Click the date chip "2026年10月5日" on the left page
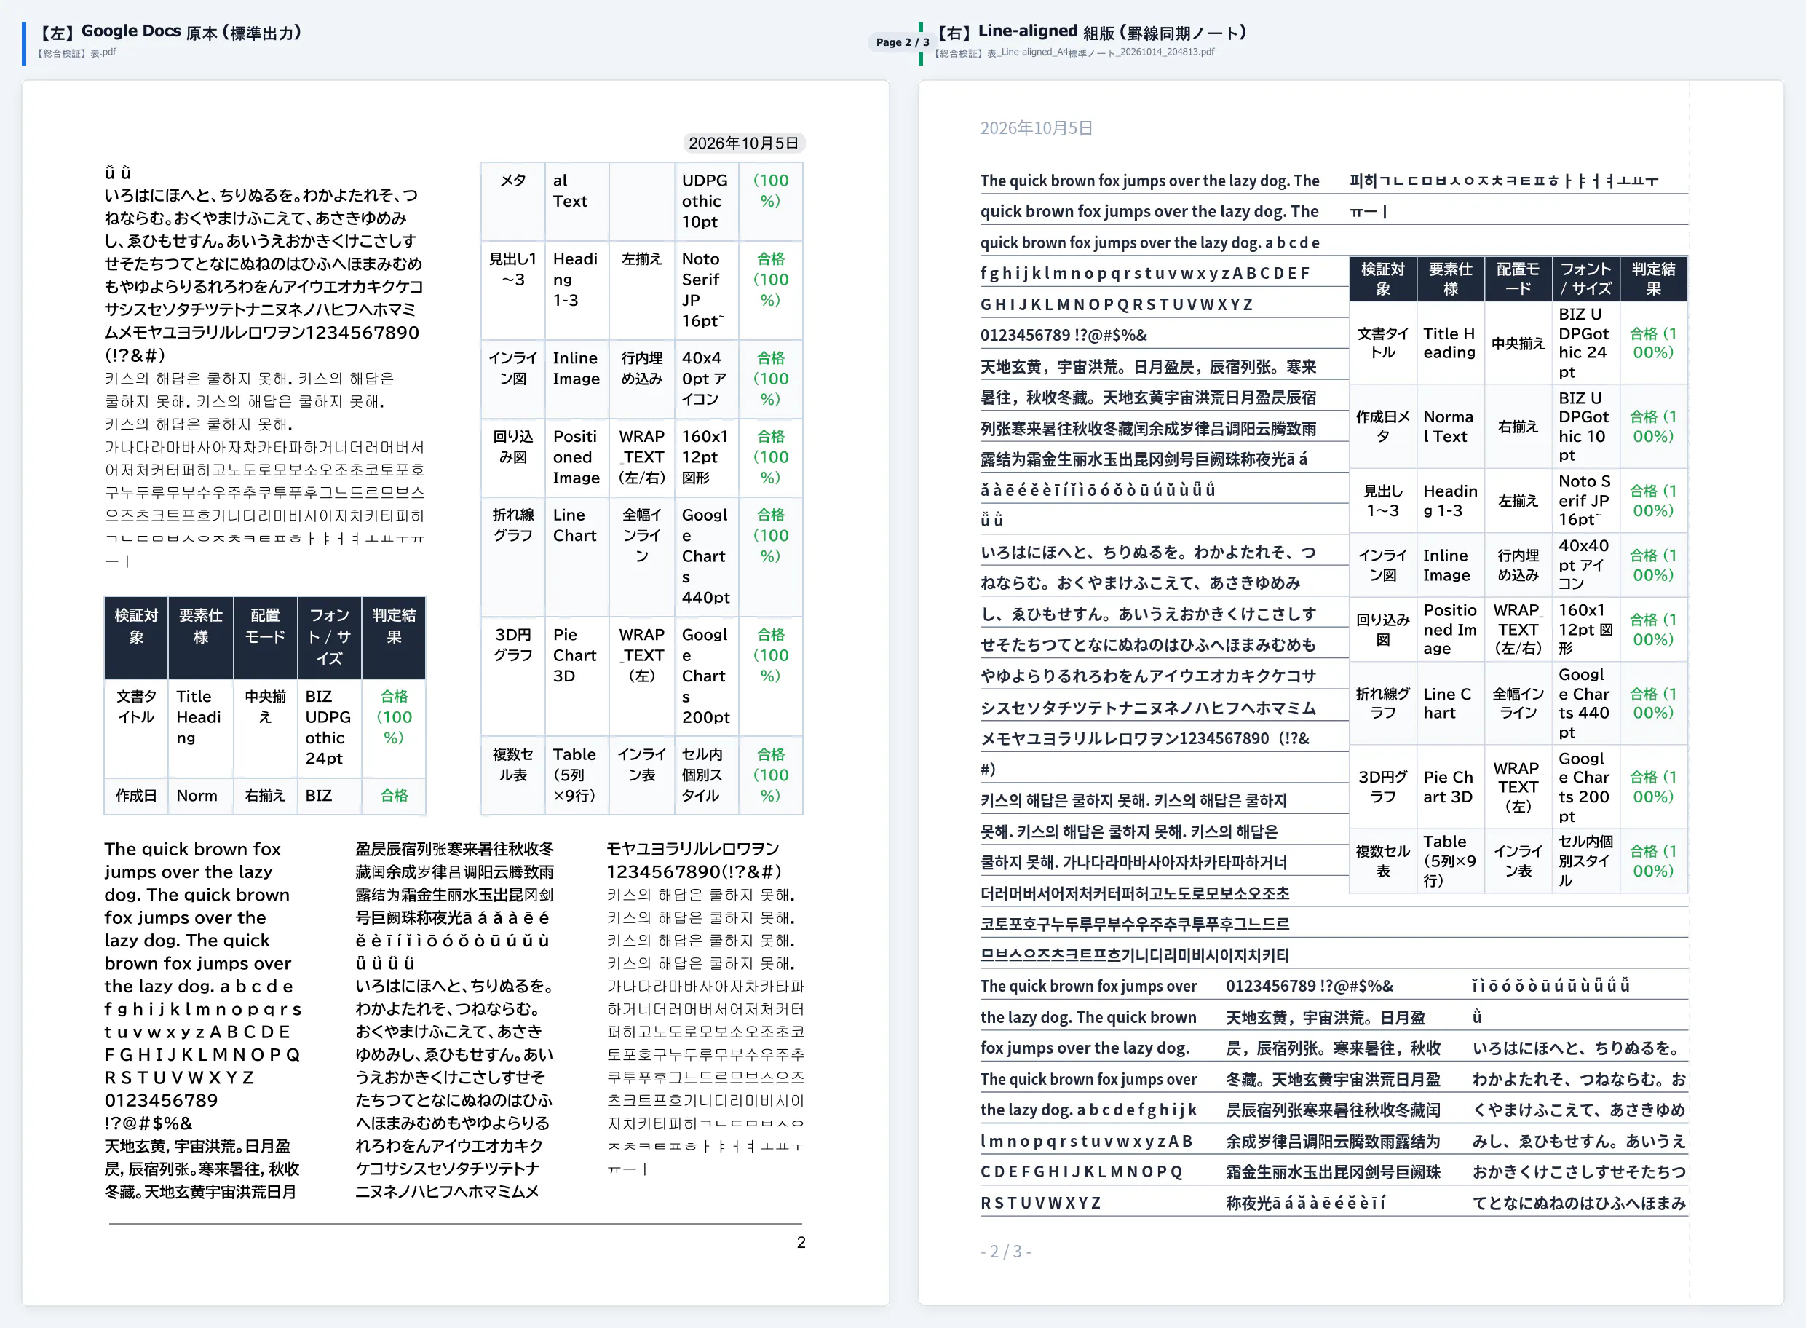This screenshot has height=1328, width=1806. pyautogui.click(x=743, y=143)
